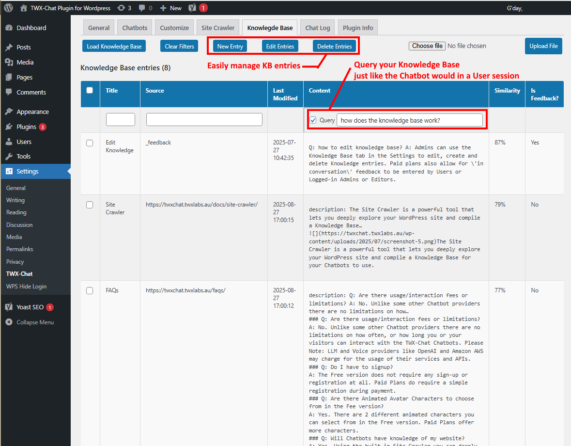Screen dimensions: 571x446
Task: Click the Upload File button
Action: [x=543, y=46]
